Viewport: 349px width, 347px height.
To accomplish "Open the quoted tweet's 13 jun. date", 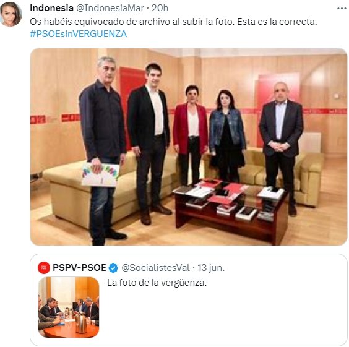I will (x=211, y=268).
